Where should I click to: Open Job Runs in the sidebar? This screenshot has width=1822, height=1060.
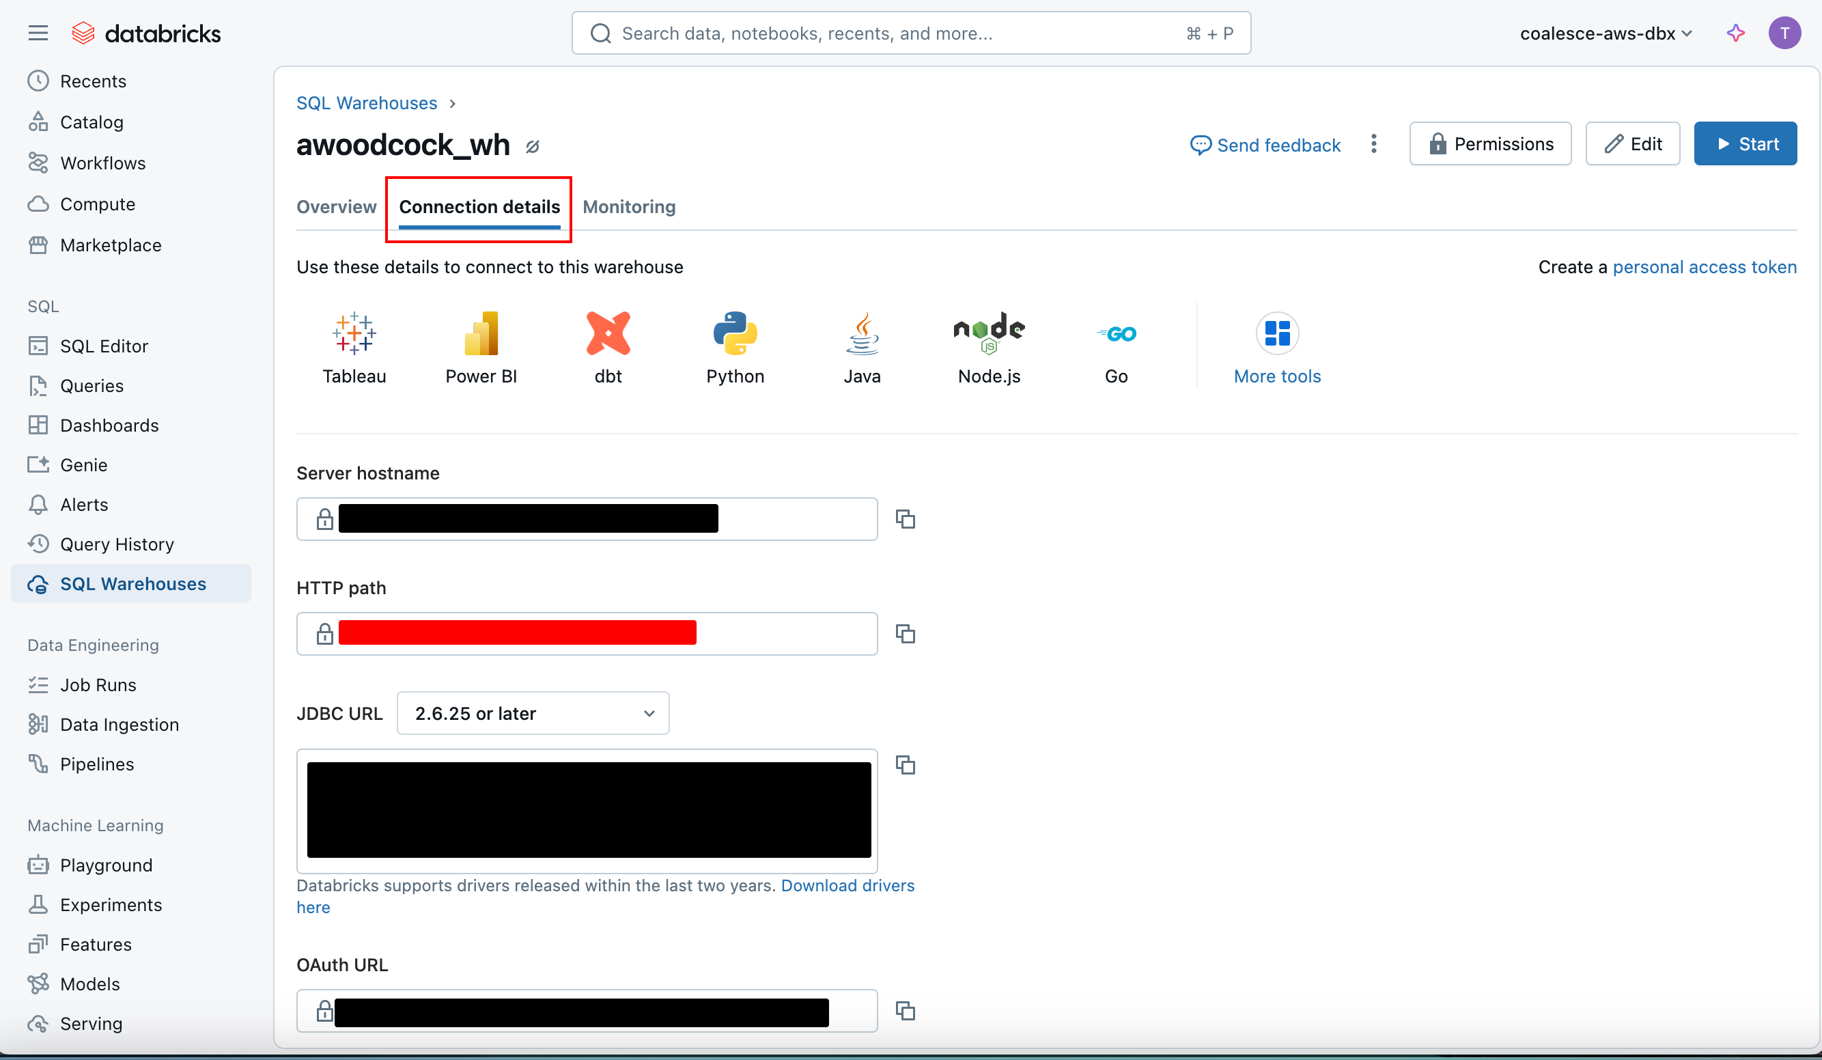click(132, 685)
